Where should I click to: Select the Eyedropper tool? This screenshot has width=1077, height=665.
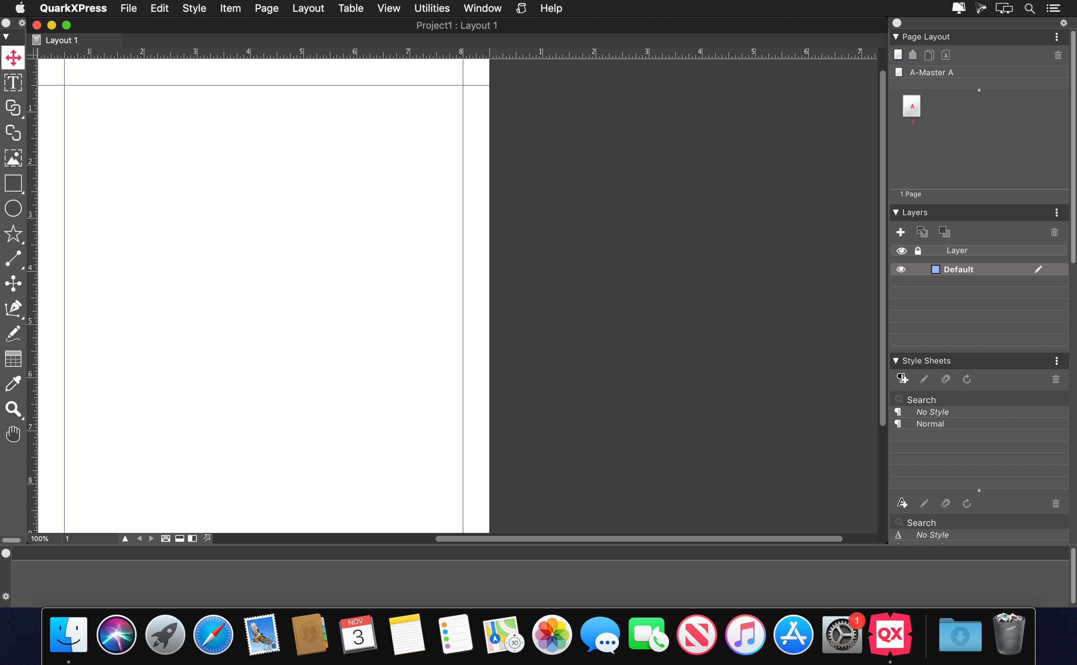tap(13, 383)
